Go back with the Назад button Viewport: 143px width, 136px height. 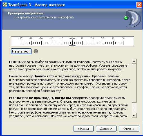click(83, 129)
